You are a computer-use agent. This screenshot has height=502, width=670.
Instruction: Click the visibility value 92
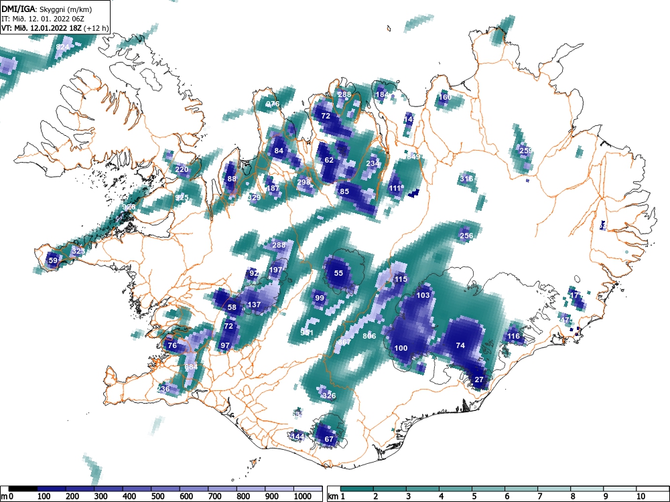[254, 273]
